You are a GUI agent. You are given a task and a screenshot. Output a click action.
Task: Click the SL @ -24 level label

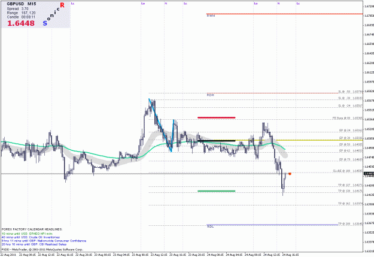click(351, 105)
